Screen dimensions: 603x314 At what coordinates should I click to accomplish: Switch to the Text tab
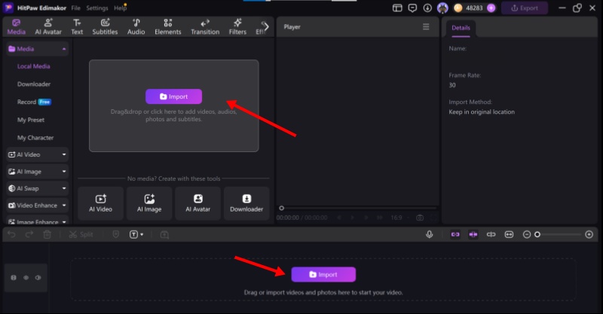pyautogui.click(x=77, y=27)
